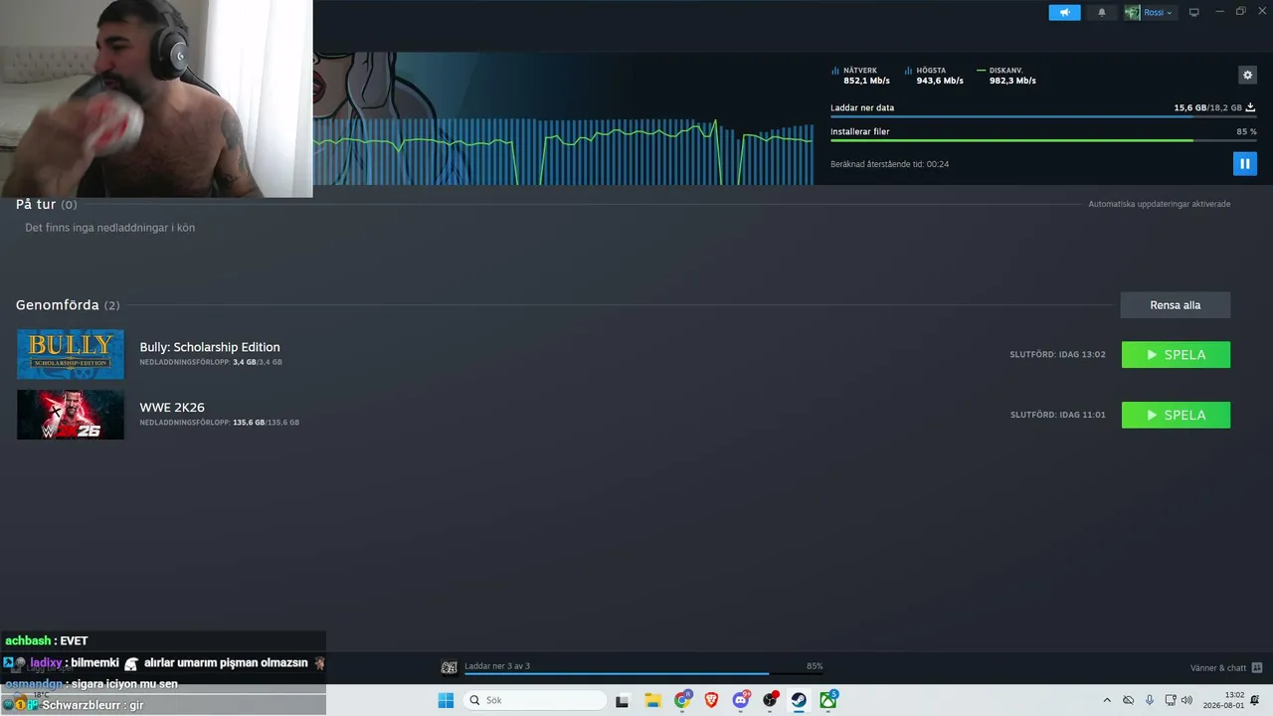Open Discord from the taskbar
Image resolution: width=1273 pixels, height=716 pixels.
[x=741, y=700]
